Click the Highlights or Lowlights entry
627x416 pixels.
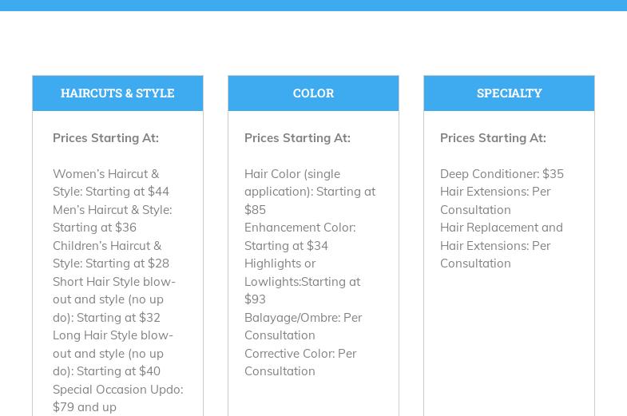click(x=301, y=281)
